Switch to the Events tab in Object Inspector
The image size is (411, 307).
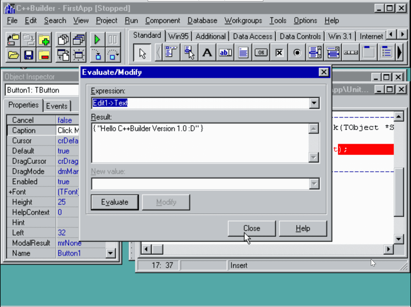(x=57, y=106)
